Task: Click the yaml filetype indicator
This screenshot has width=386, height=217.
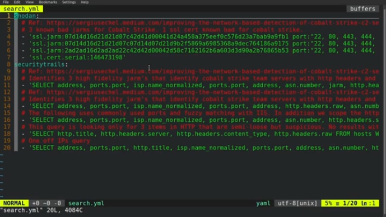Action: [263, 203]
